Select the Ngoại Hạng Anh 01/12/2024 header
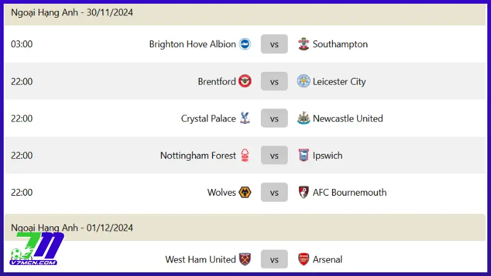 click(x=72, y=228)
